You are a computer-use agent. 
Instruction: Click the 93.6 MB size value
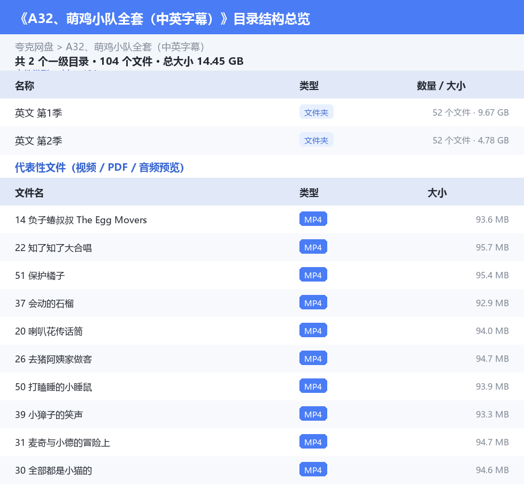[x=492, y=219]
